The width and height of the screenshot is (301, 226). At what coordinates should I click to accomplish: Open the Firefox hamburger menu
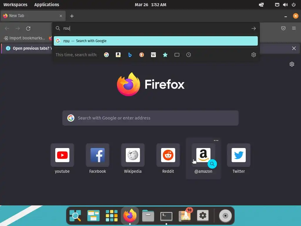point(294,28)
